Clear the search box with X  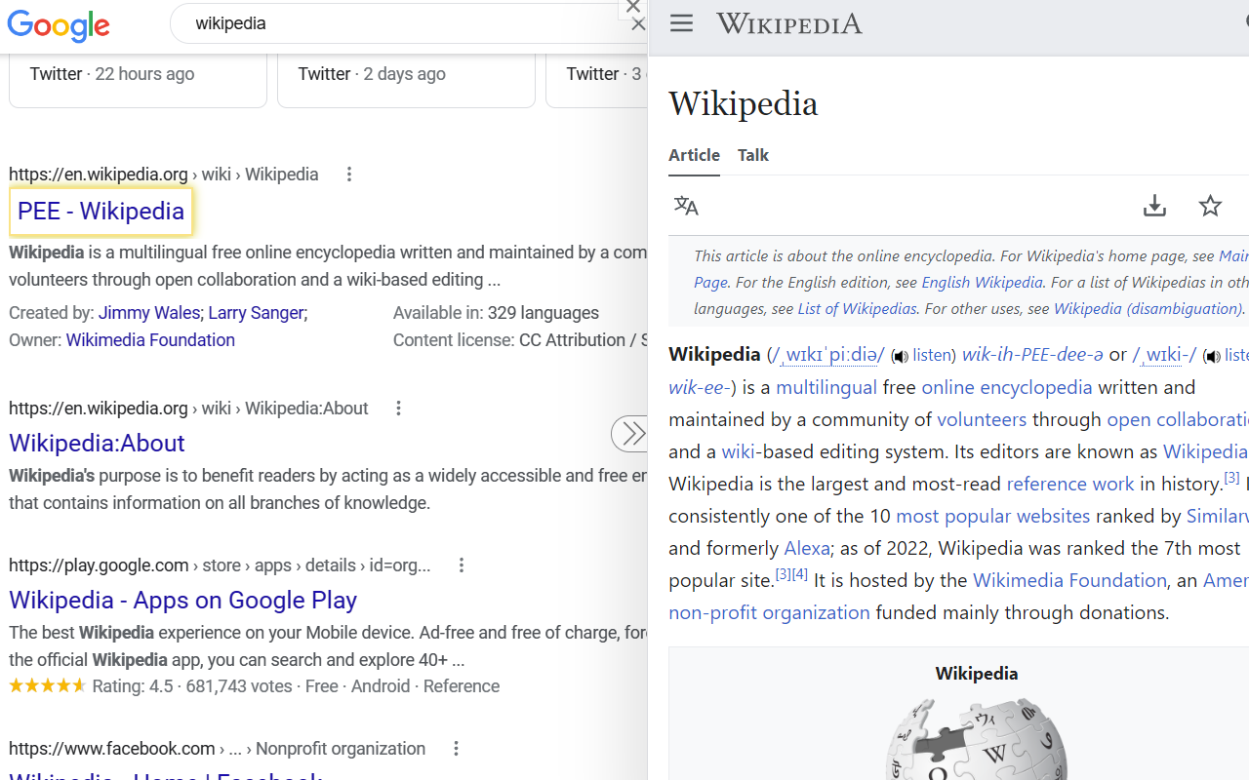tap(638, 24)
